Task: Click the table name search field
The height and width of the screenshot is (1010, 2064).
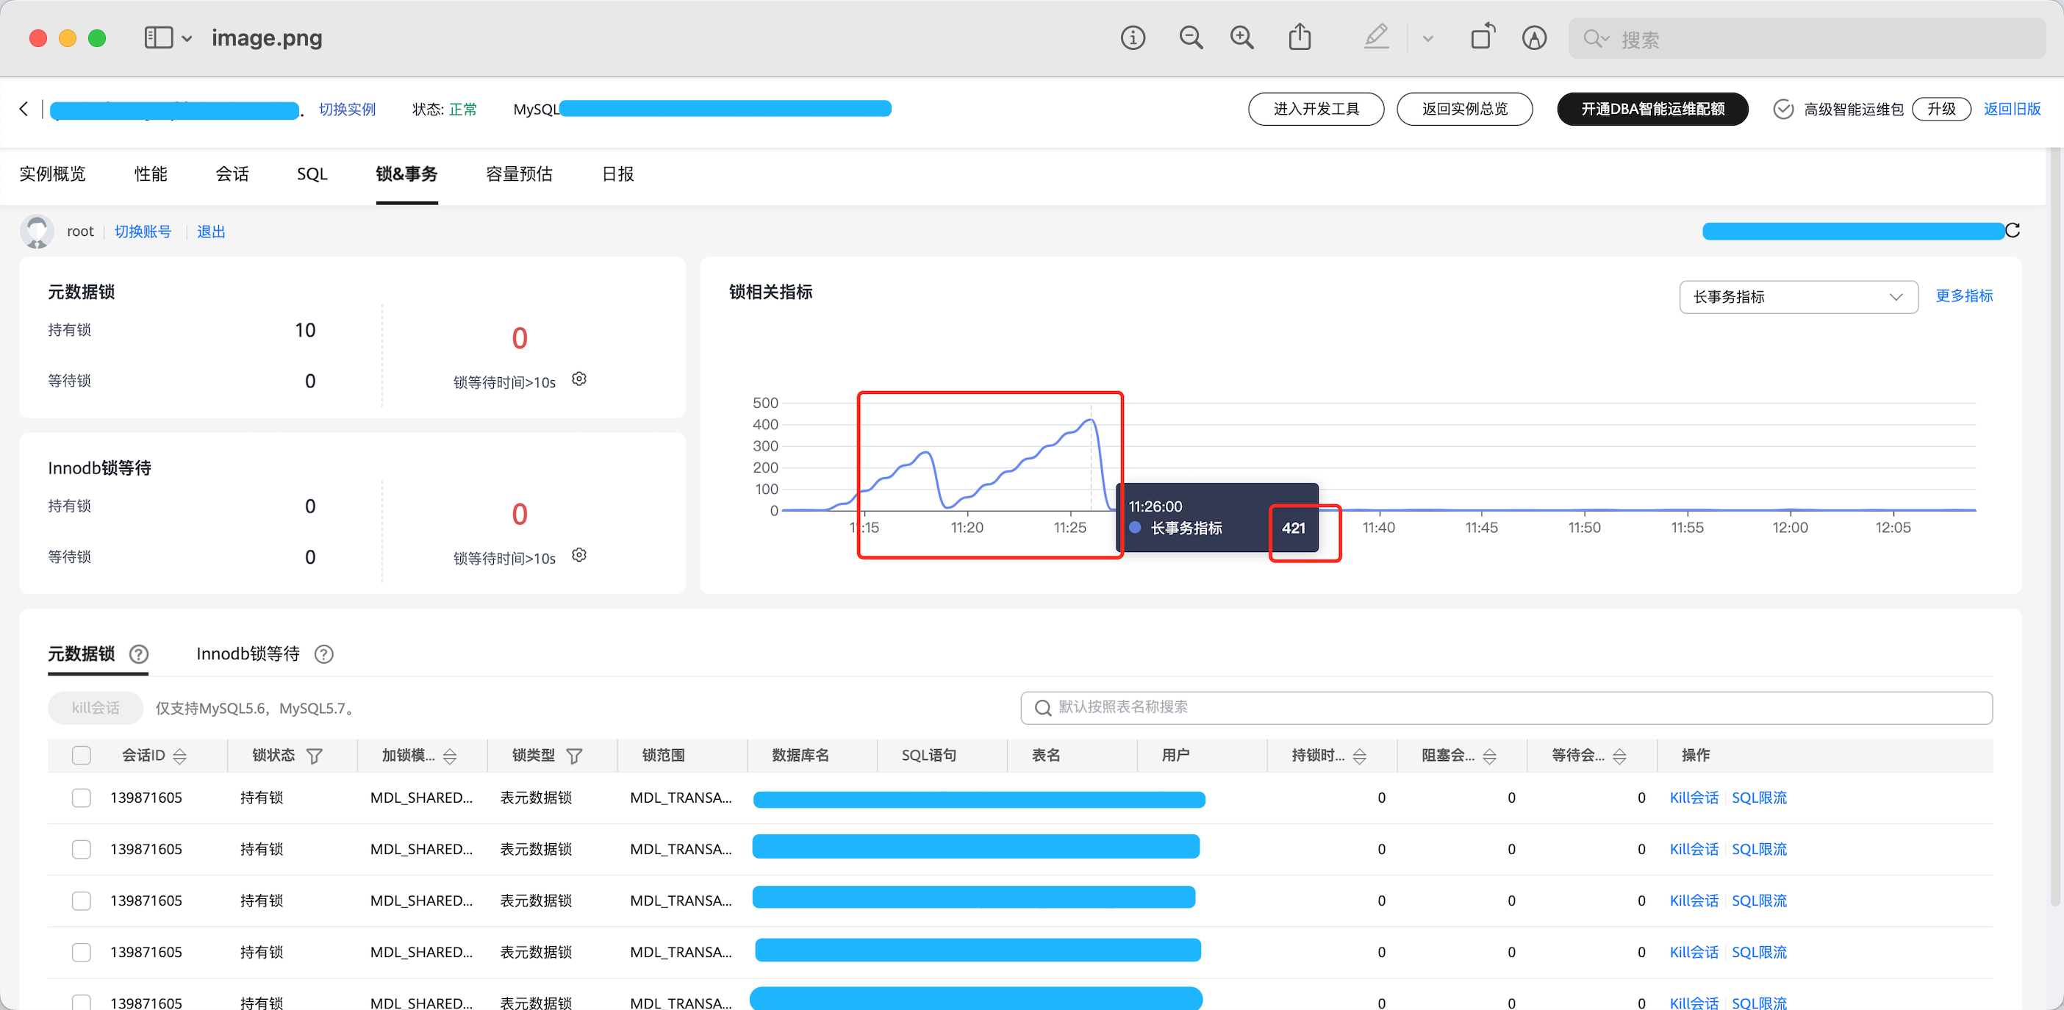Action: coord(1506,708)
